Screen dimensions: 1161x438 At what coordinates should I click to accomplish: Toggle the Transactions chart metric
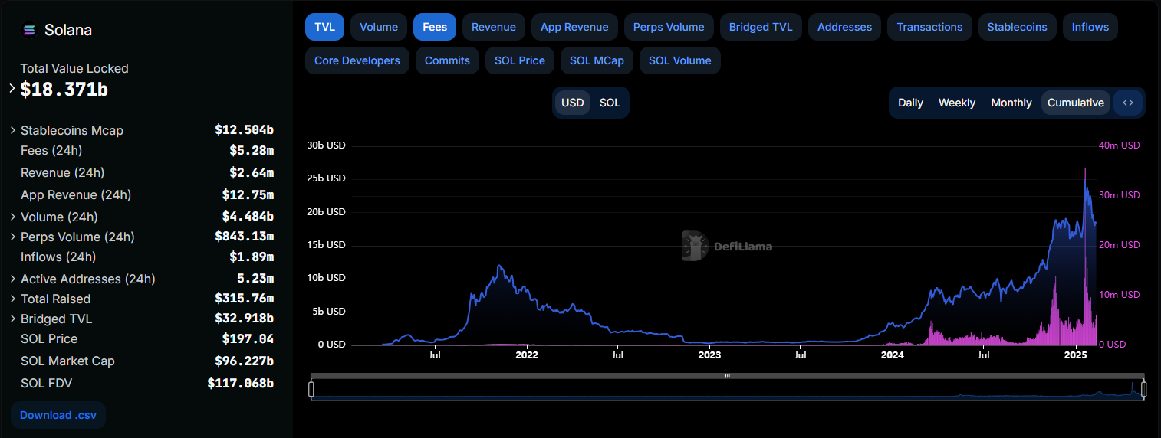click(929, 27)
